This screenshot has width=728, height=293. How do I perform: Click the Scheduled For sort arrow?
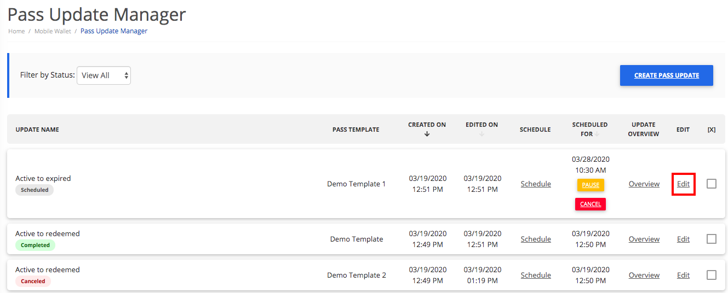[x=598, y=134]
